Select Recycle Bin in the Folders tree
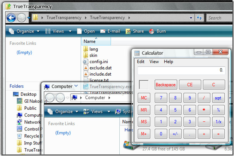 [x=29, y=136]
